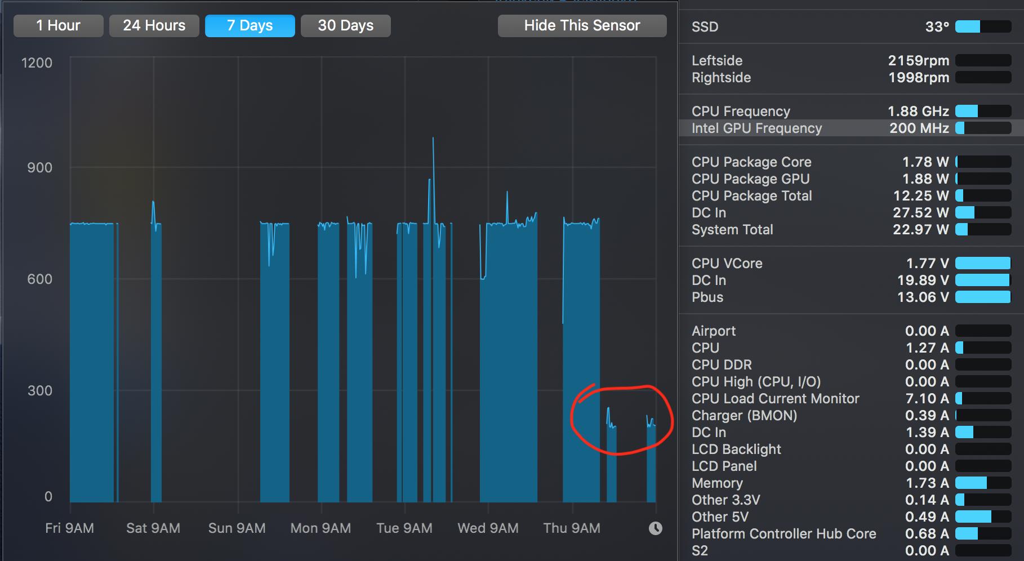Click the SSD temperature bar indicator

click(x=983, y=26)
